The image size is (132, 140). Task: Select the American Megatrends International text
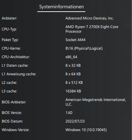tap(96, 102)
